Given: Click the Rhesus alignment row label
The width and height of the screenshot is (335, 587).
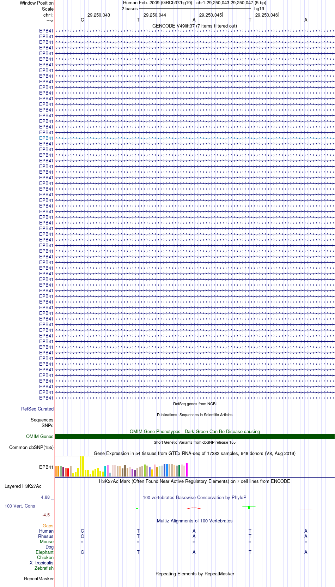Looking at the screenshot, I should click(x=46, y=537).
